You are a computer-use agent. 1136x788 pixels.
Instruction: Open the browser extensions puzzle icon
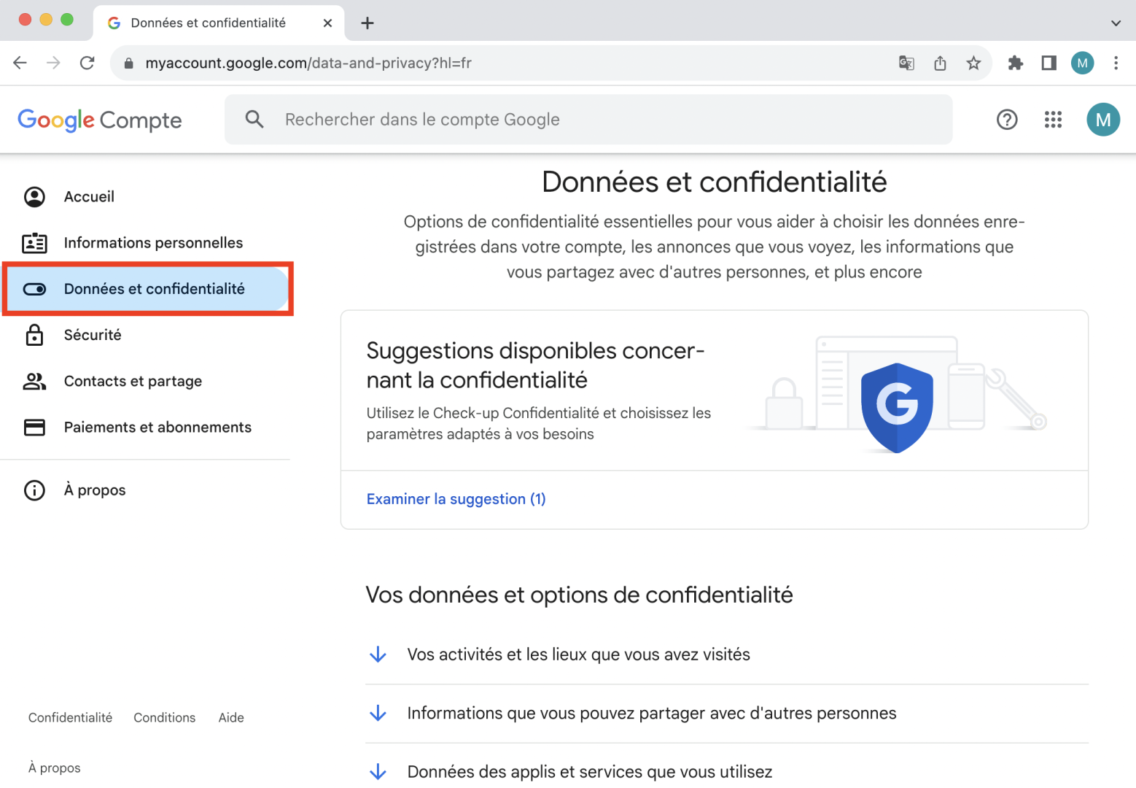point(1015,63)
